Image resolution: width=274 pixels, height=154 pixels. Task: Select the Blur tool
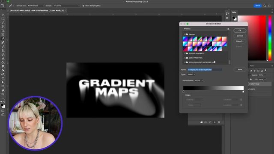[3, 66]
